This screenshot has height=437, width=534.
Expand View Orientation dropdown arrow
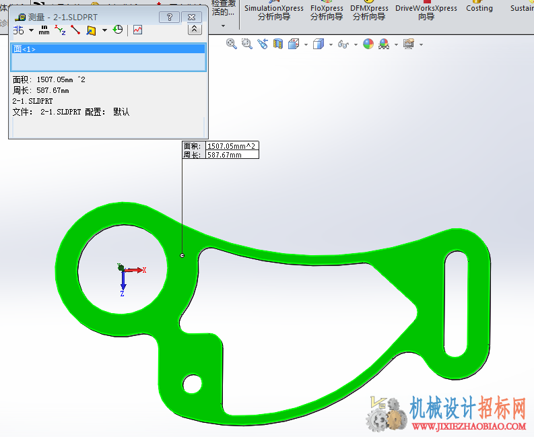click(306, 44)
